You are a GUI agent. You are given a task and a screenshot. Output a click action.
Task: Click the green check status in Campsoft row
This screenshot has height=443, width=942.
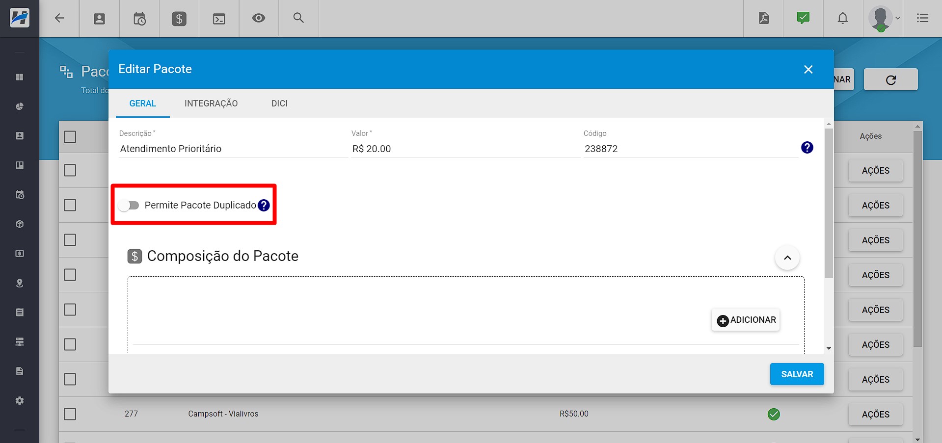point(774,415)
